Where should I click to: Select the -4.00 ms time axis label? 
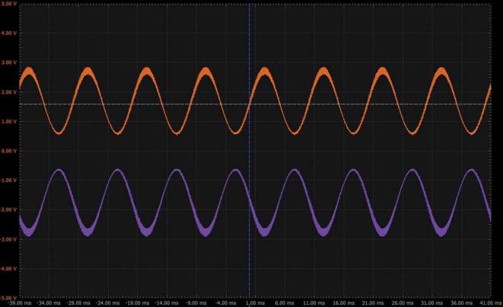click(225, 302)
